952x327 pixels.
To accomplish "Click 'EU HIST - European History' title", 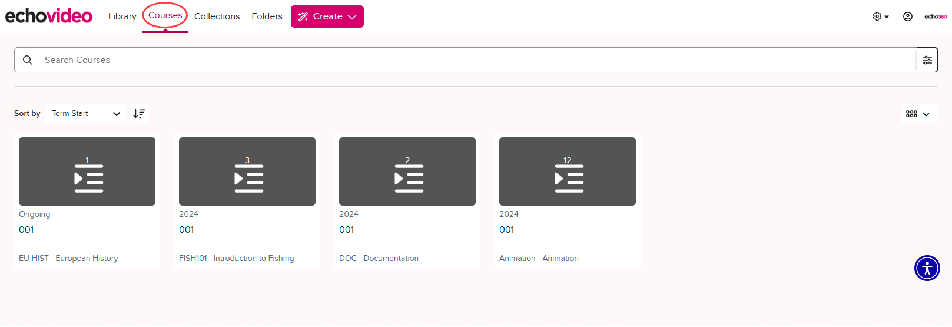I will (x=68, y=258).
